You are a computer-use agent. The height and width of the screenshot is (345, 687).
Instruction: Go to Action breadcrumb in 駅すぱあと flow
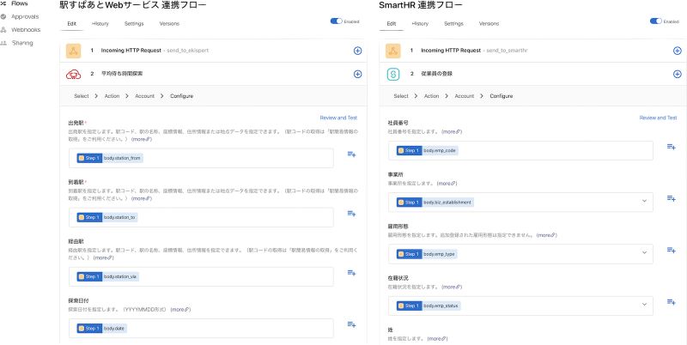pos(112,96)
